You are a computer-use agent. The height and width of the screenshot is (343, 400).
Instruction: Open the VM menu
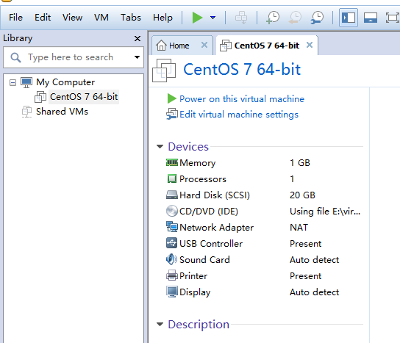pos(101,18)
